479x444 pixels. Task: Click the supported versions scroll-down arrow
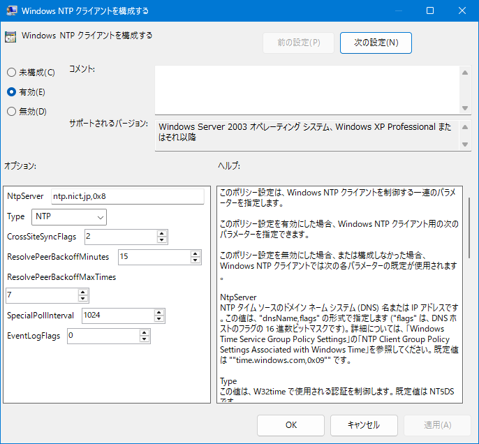click(465, 144)
